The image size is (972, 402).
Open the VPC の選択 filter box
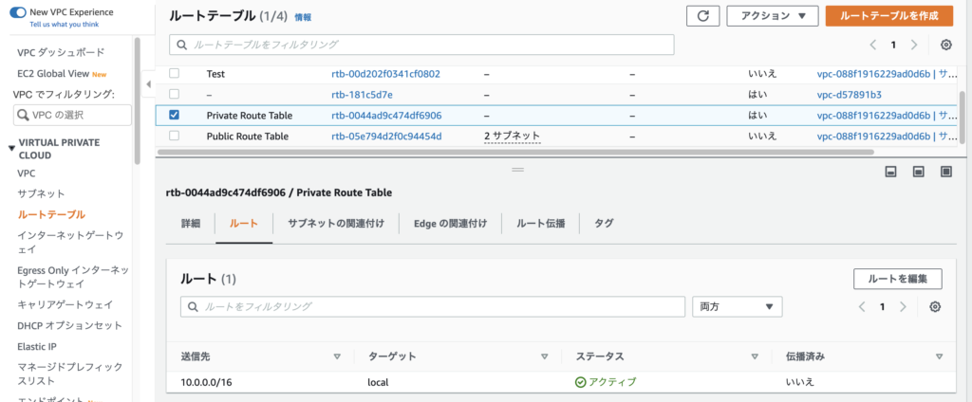click(72, 115)
